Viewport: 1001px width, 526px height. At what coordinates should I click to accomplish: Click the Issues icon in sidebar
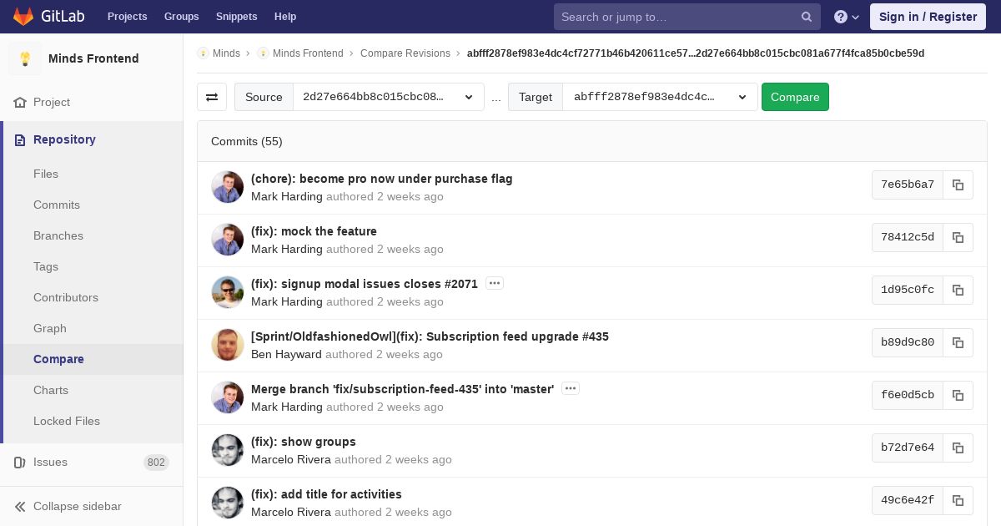[x=21, y=462]
